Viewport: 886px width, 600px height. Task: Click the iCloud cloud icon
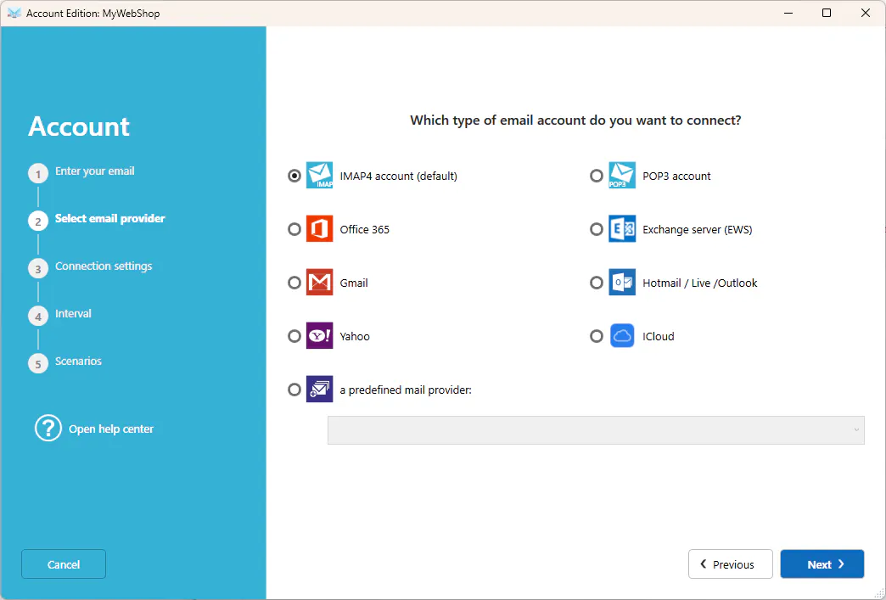pyautogui.click(x=621, y=335)
